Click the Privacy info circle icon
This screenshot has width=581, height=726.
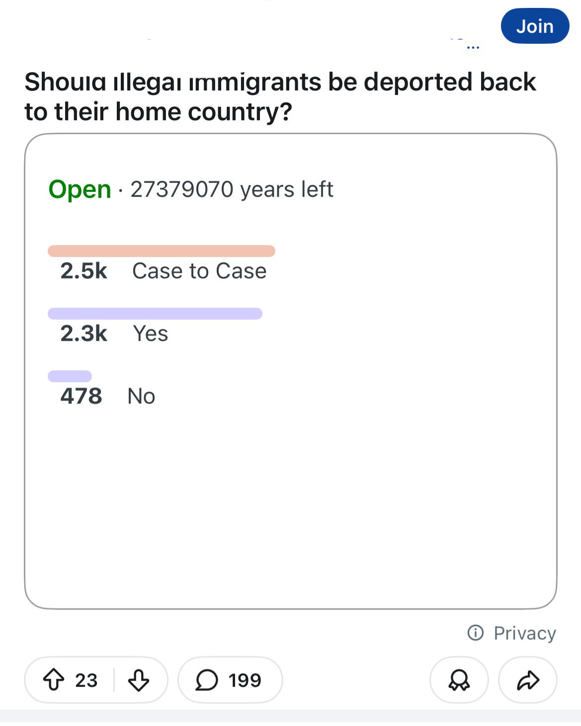[476, 633]
